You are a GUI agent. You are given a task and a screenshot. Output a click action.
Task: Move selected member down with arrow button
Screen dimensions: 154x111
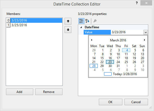(68, 30)
